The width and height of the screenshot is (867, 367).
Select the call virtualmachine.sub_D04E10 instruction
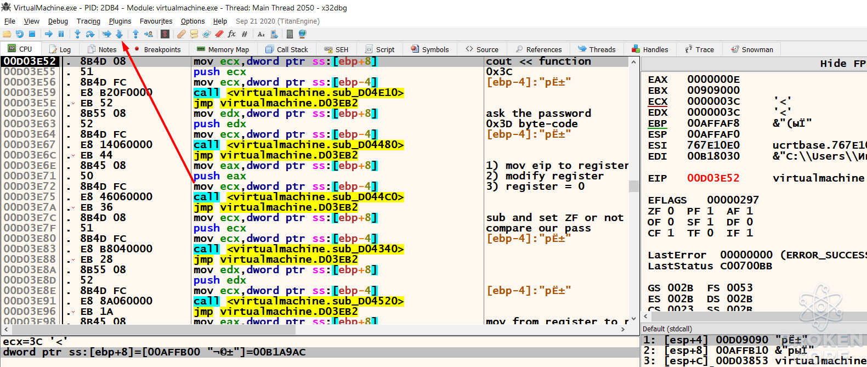tap(299, 93)
